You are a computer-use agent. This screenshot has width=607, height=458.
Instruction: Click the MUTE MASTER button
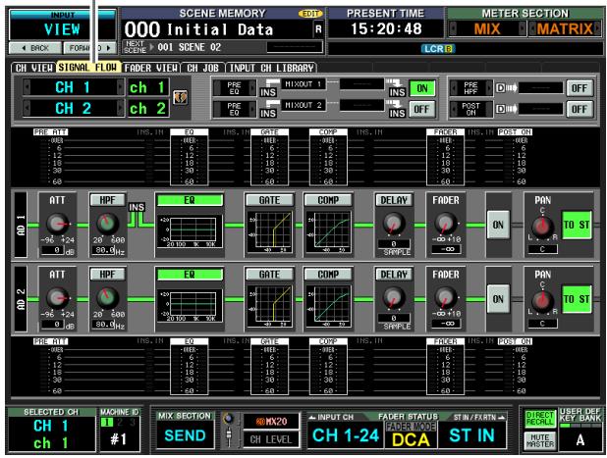[539, 440]
